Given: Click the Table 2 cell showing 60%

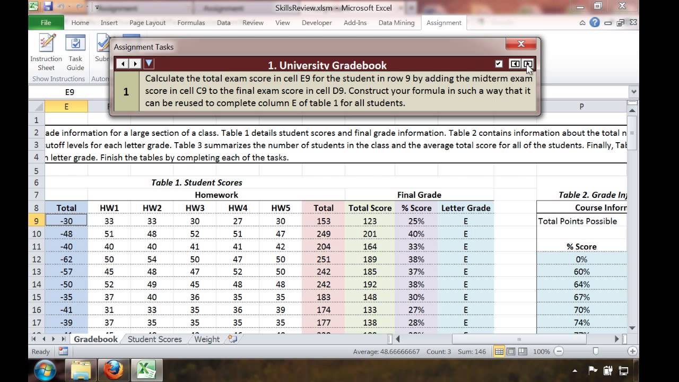Looking at the screenshot, I should click(x=582, y=272).
